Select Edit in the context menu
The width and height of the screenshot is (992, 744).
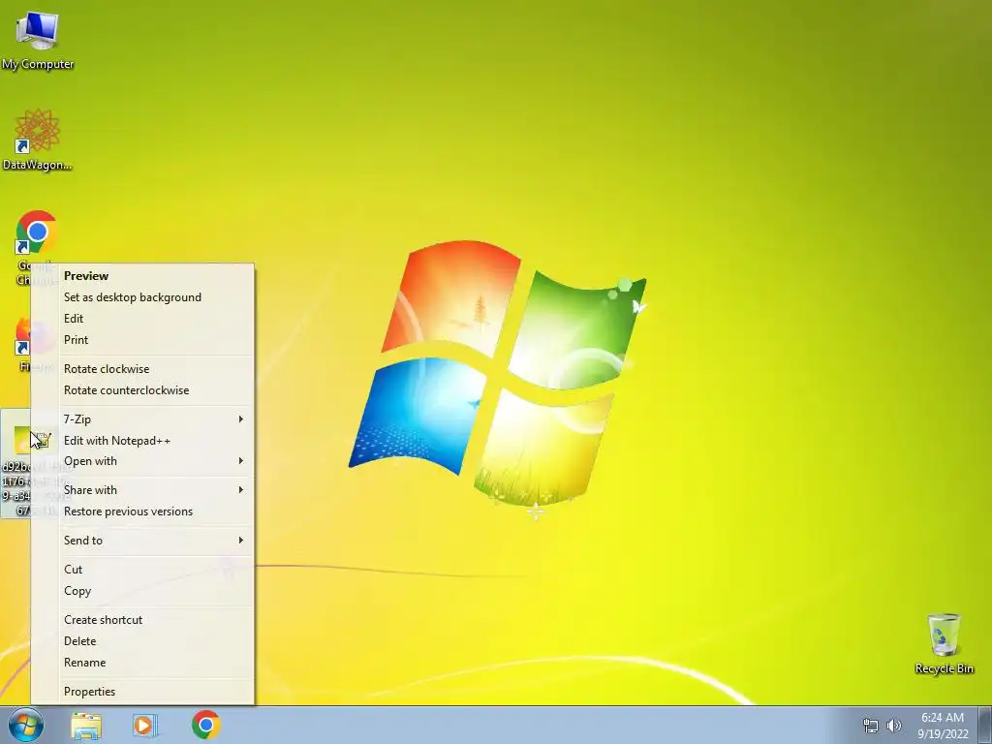point(142,318)
